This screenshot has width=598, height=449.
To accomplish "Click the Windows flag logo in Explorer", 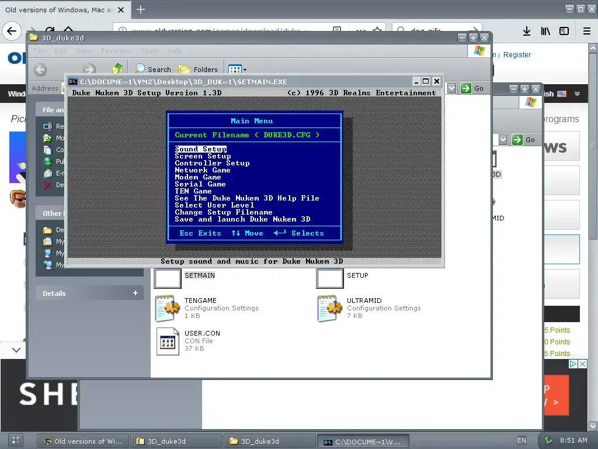I will point(479,50).
